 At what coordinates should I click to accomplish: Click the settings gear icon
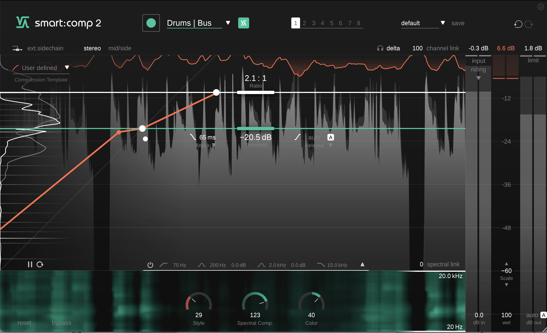[540, 7]
